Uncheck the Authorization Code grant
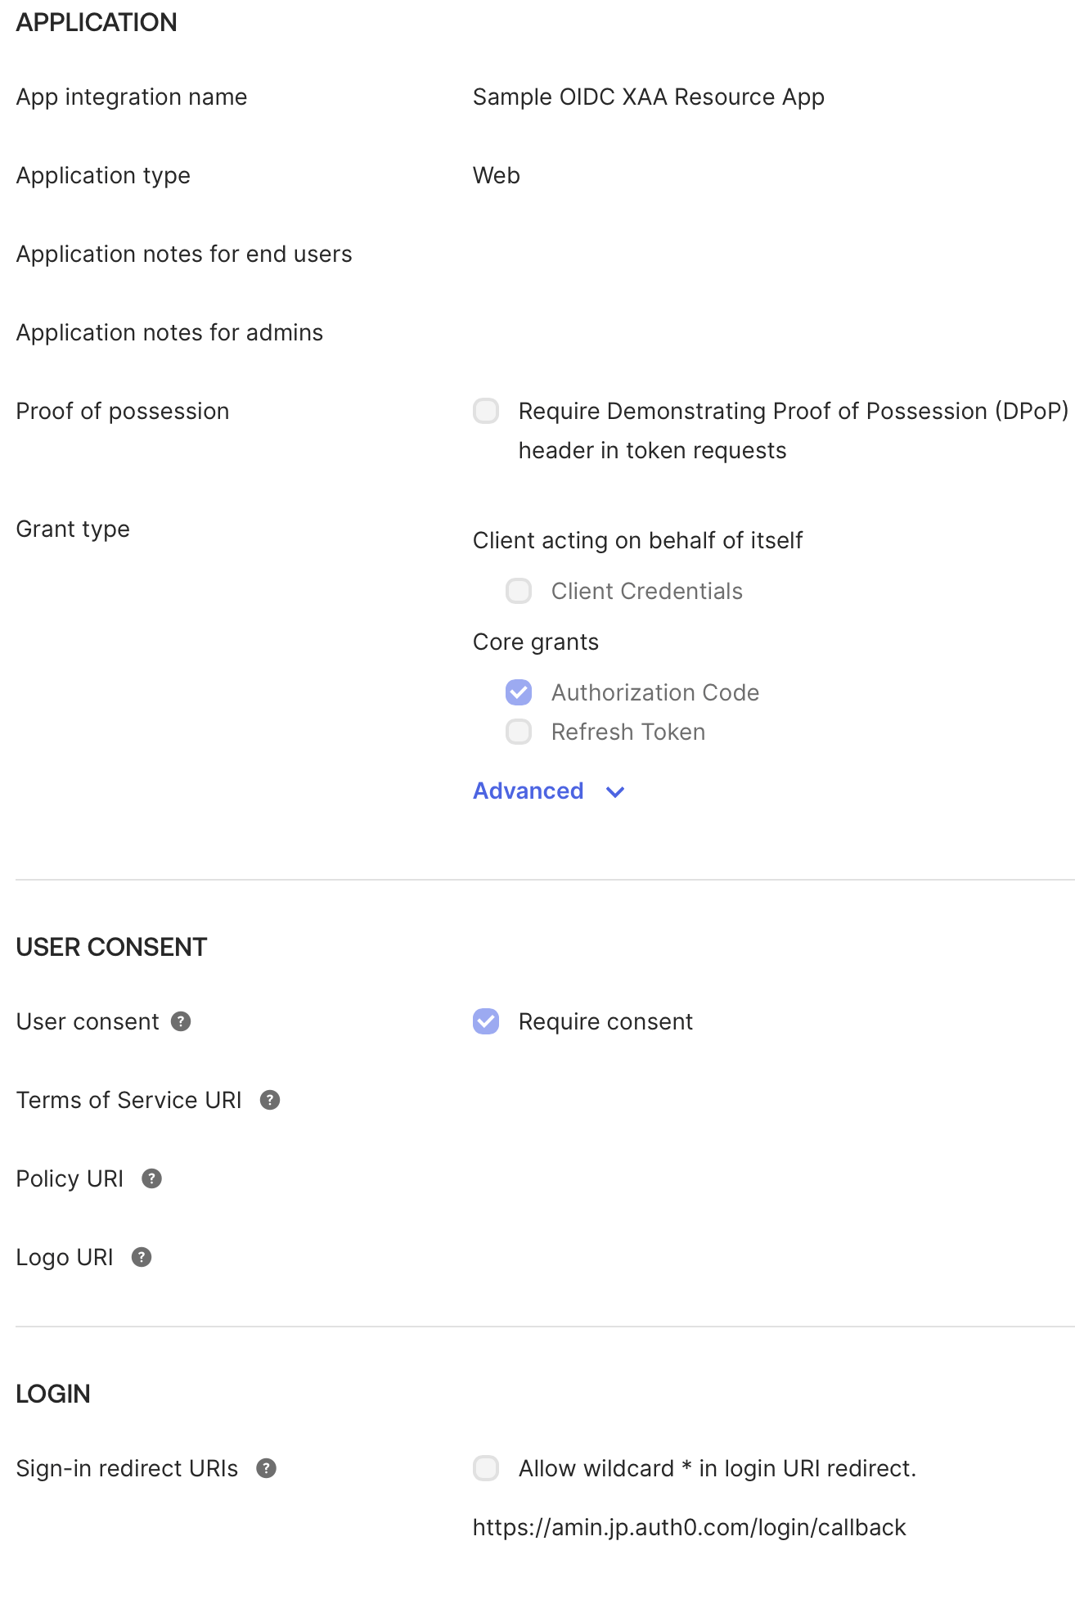Image resolution: width=1075 pixels, height=1604 pixels. click(519, 692)
